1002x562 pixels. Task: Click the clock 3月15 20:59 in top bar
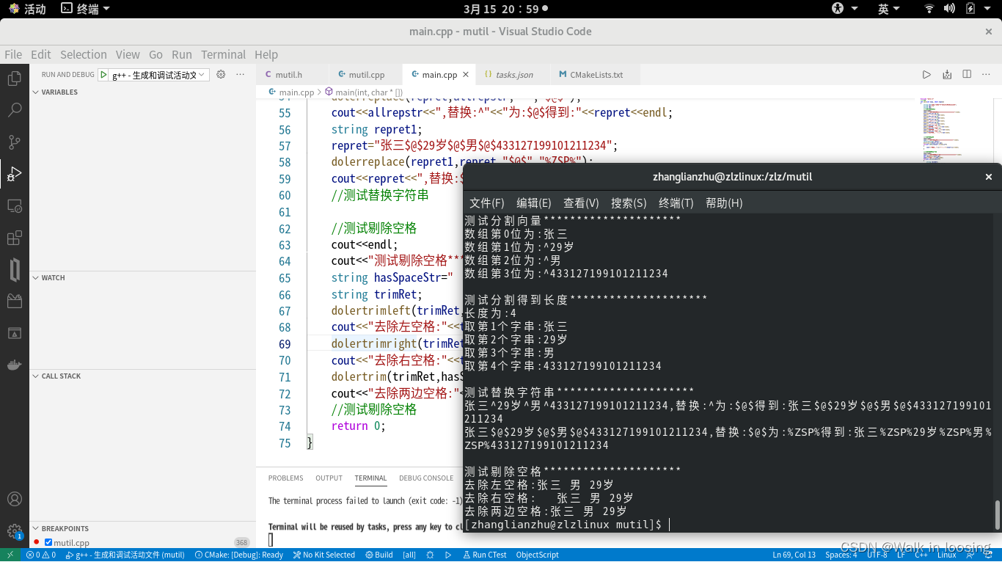(x=501, y=9)
